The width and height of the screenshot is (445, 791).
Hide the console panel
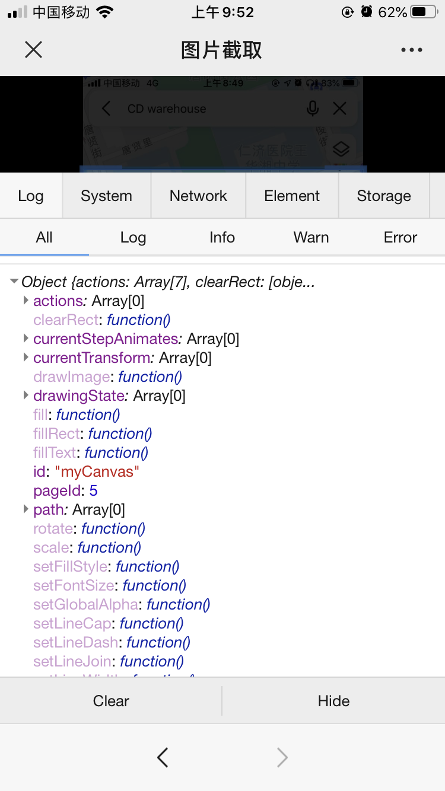[333, 700]
